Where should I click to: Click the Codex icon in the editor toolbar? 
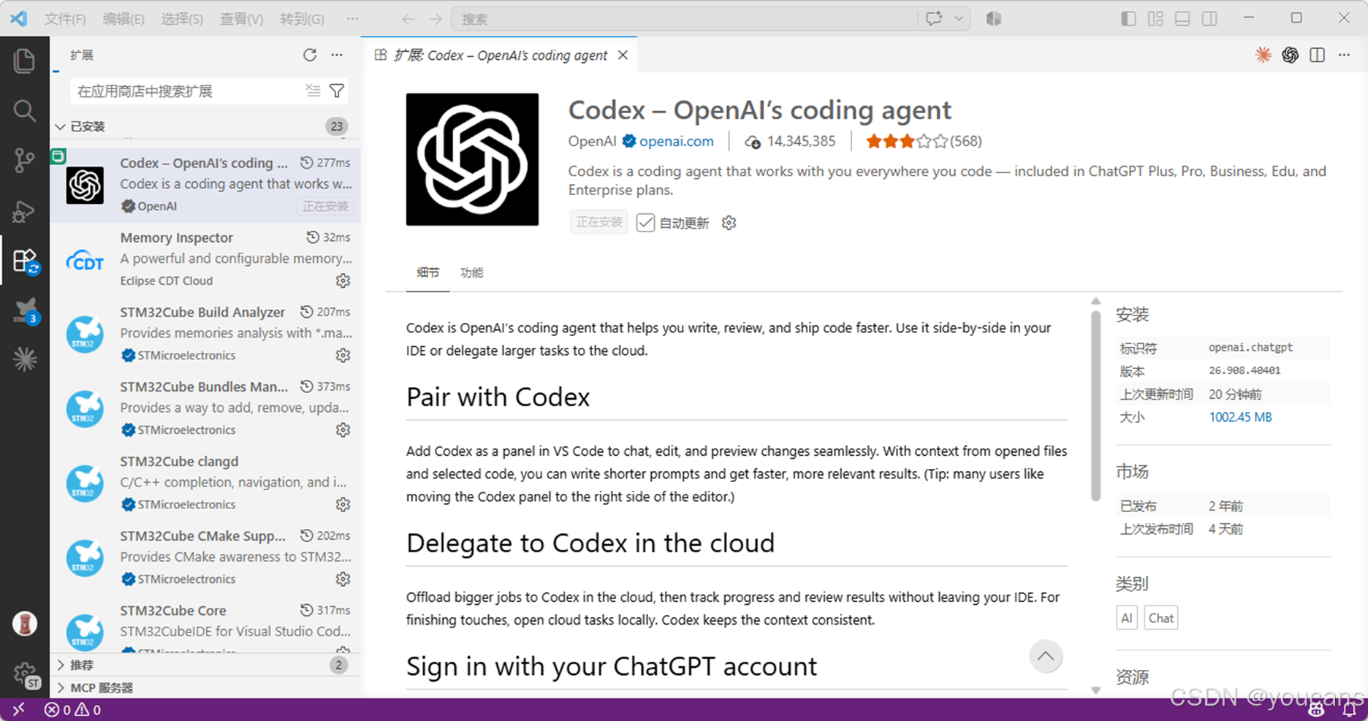(x=1290, y=55)
